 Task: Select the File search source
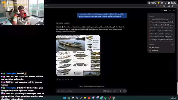coord(154,51)
